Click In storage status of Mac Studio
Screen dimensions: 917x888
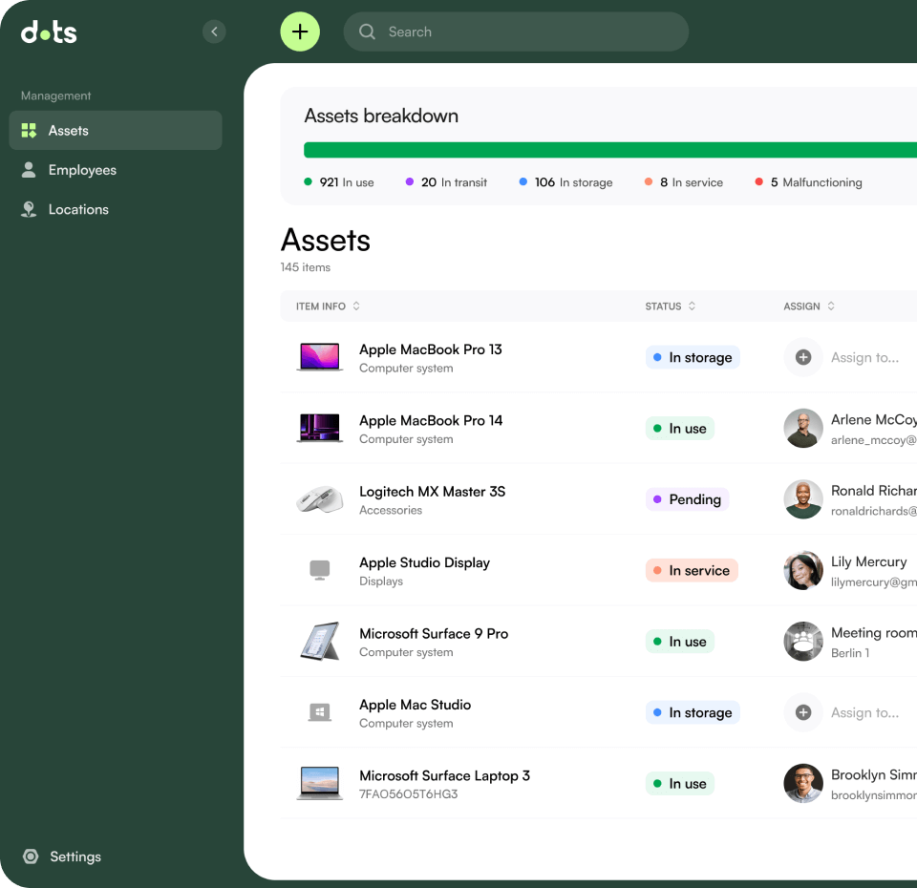click(x=693, y=712)
